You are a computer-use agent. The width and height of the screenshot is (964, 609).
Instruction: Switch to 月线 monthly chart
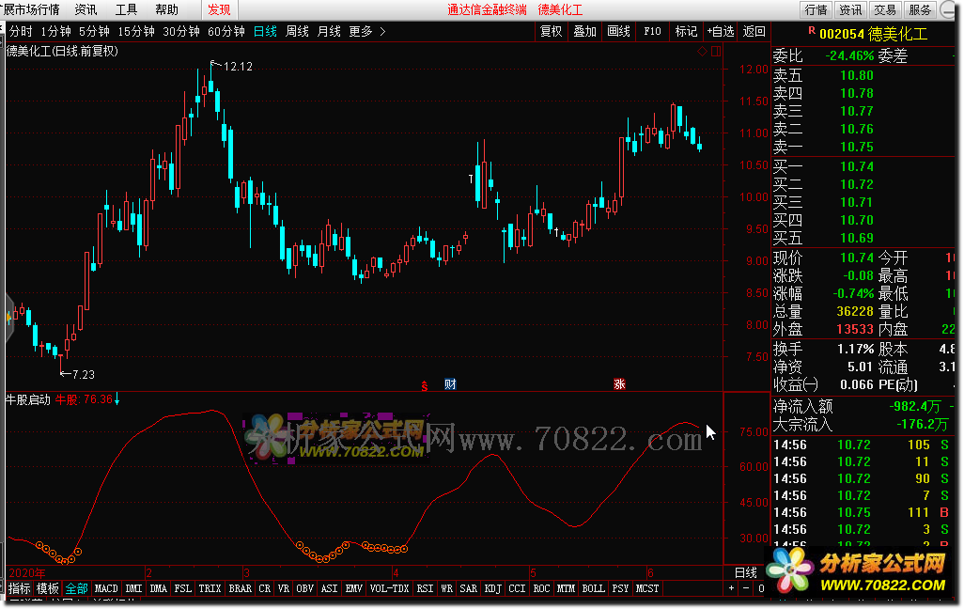[x=329, y=31]
